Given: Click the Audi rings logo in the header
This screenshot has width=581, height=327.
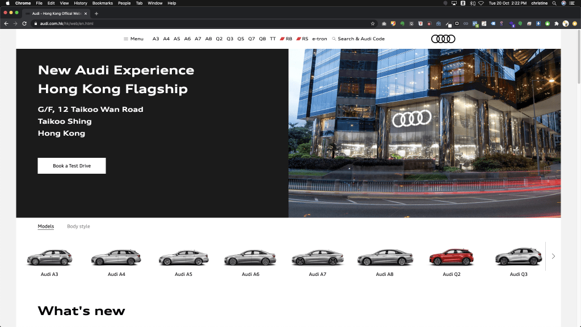Looking at the screenshot, I should click(x=443, y=39).
